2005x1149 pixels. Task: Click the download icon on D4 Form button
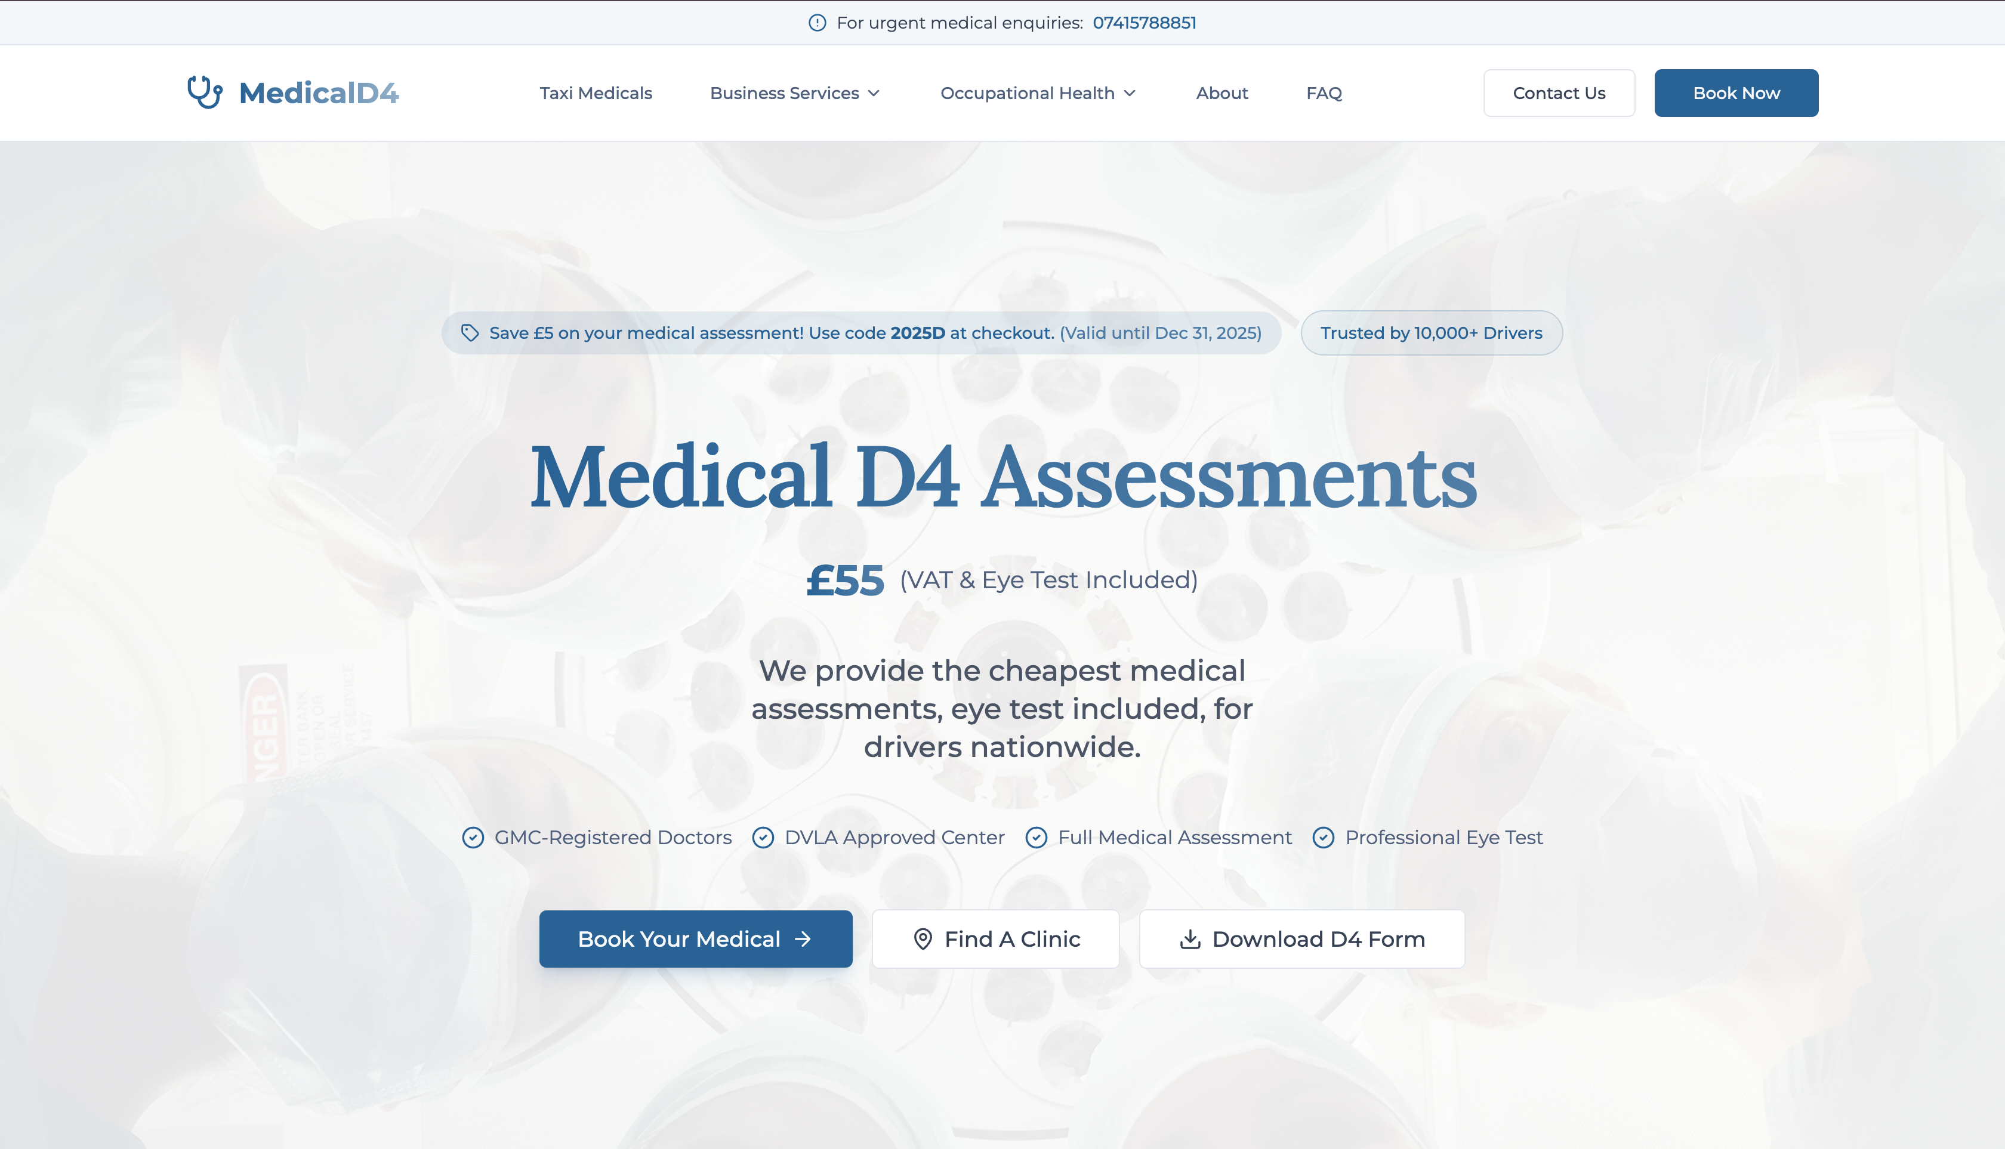click(1190, 939)
